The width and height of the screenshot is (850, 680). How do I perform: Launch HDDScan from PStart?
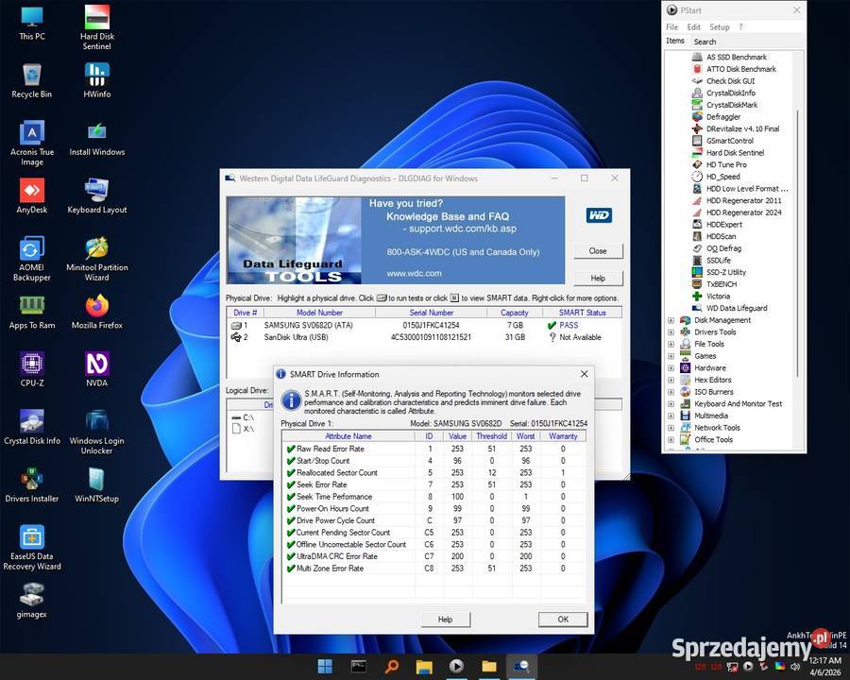[720, 236]
